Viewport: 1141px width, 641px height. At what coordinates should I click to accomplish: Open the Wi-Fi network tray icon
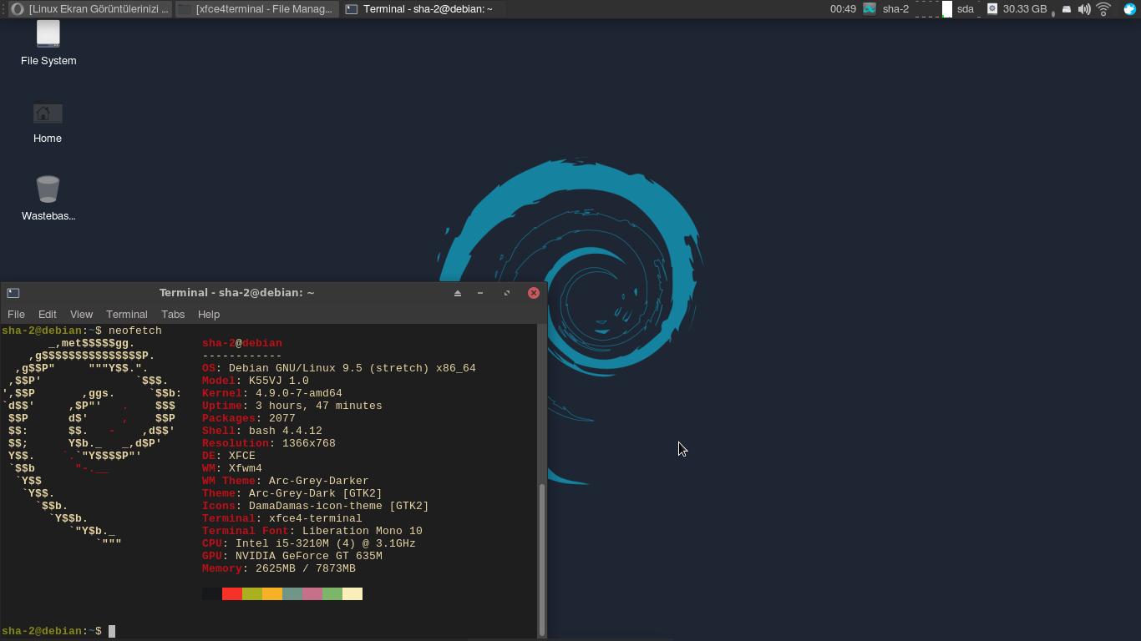[1103, 9]
